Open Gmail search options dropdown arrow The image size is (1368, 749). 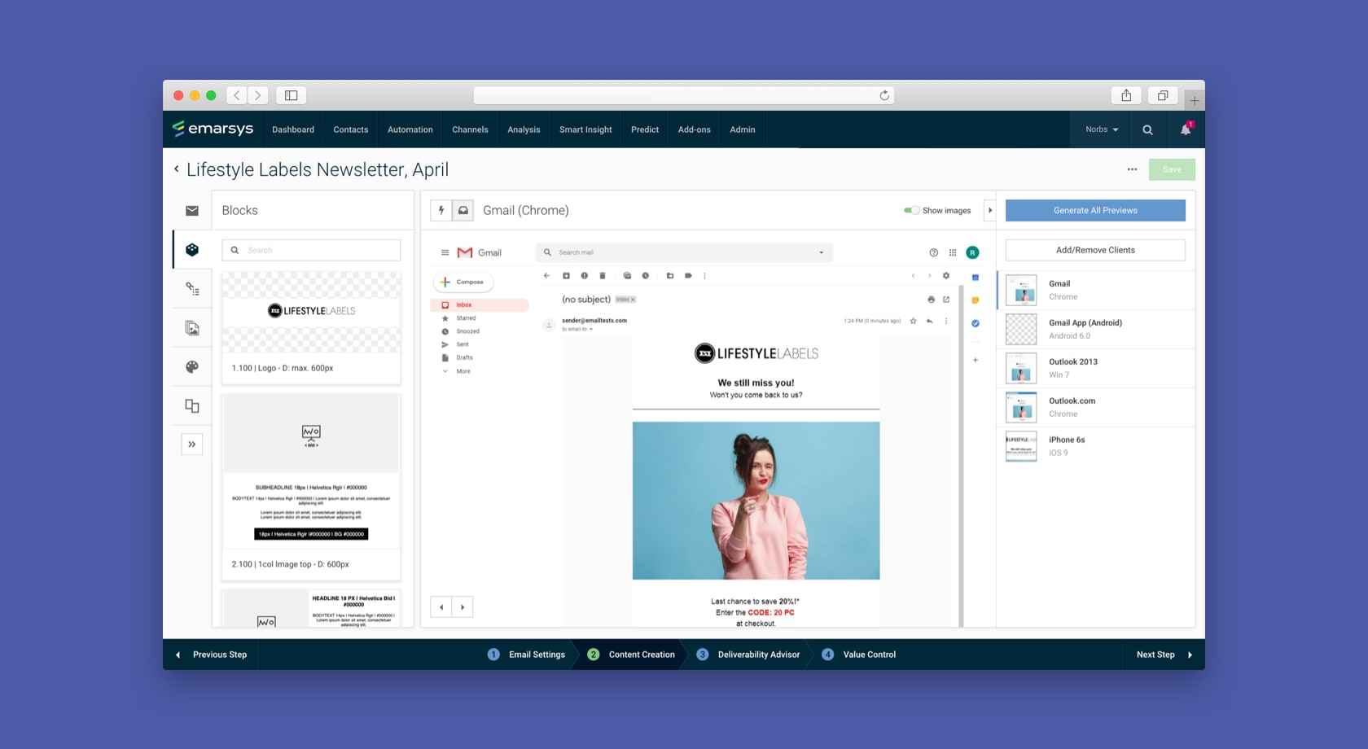[821, 252]
